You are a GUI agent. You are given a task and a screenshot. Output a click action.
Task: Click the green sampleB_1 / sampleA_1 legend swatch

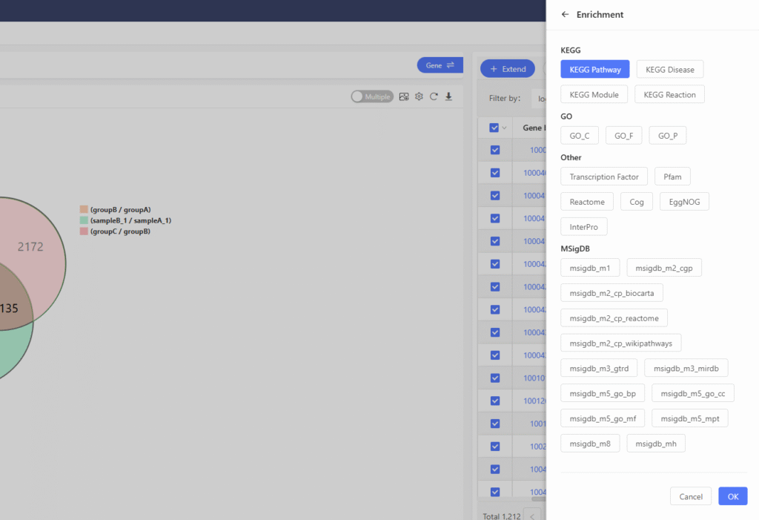84,221
